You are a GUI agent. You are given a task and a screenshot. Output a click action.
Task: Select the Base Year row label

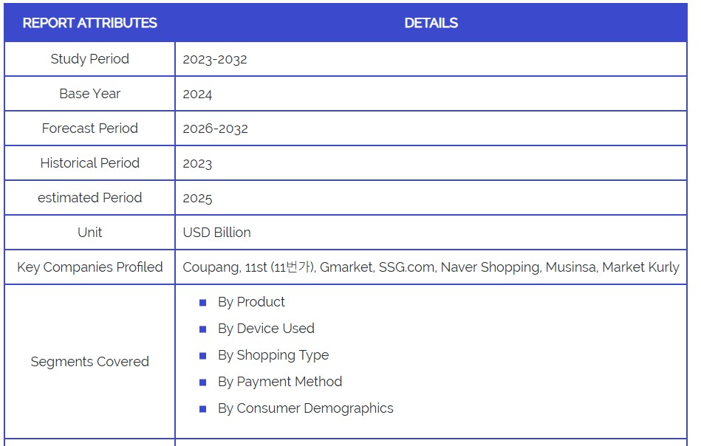[x=89, y=94]
